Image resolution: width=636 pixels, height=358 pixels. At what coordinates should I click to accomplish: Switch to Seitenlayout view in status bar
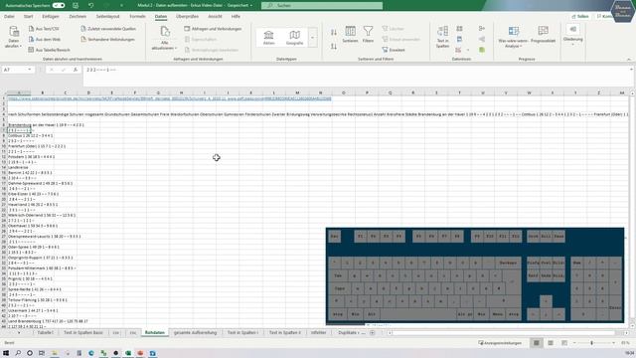click(x=551, y=343)
